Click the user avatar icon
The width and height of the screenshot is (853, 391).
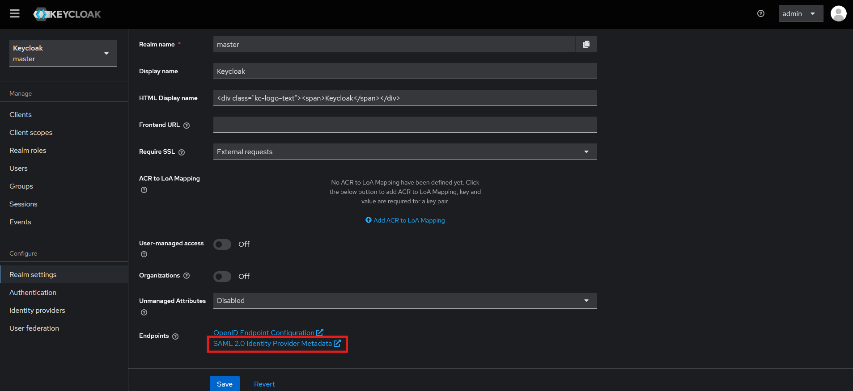click(x=839, y=13)
